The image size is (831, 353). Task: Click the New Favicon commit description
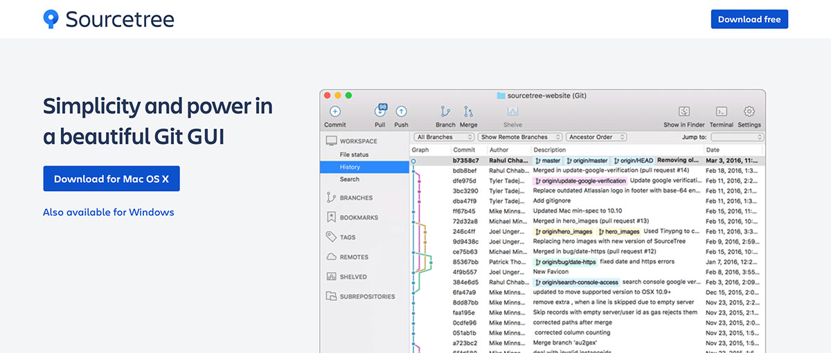(x=551, y=272)
